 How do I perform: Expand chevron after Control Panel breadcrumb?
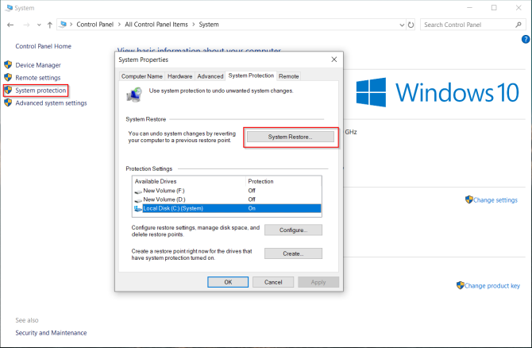(x=119, y=25)
